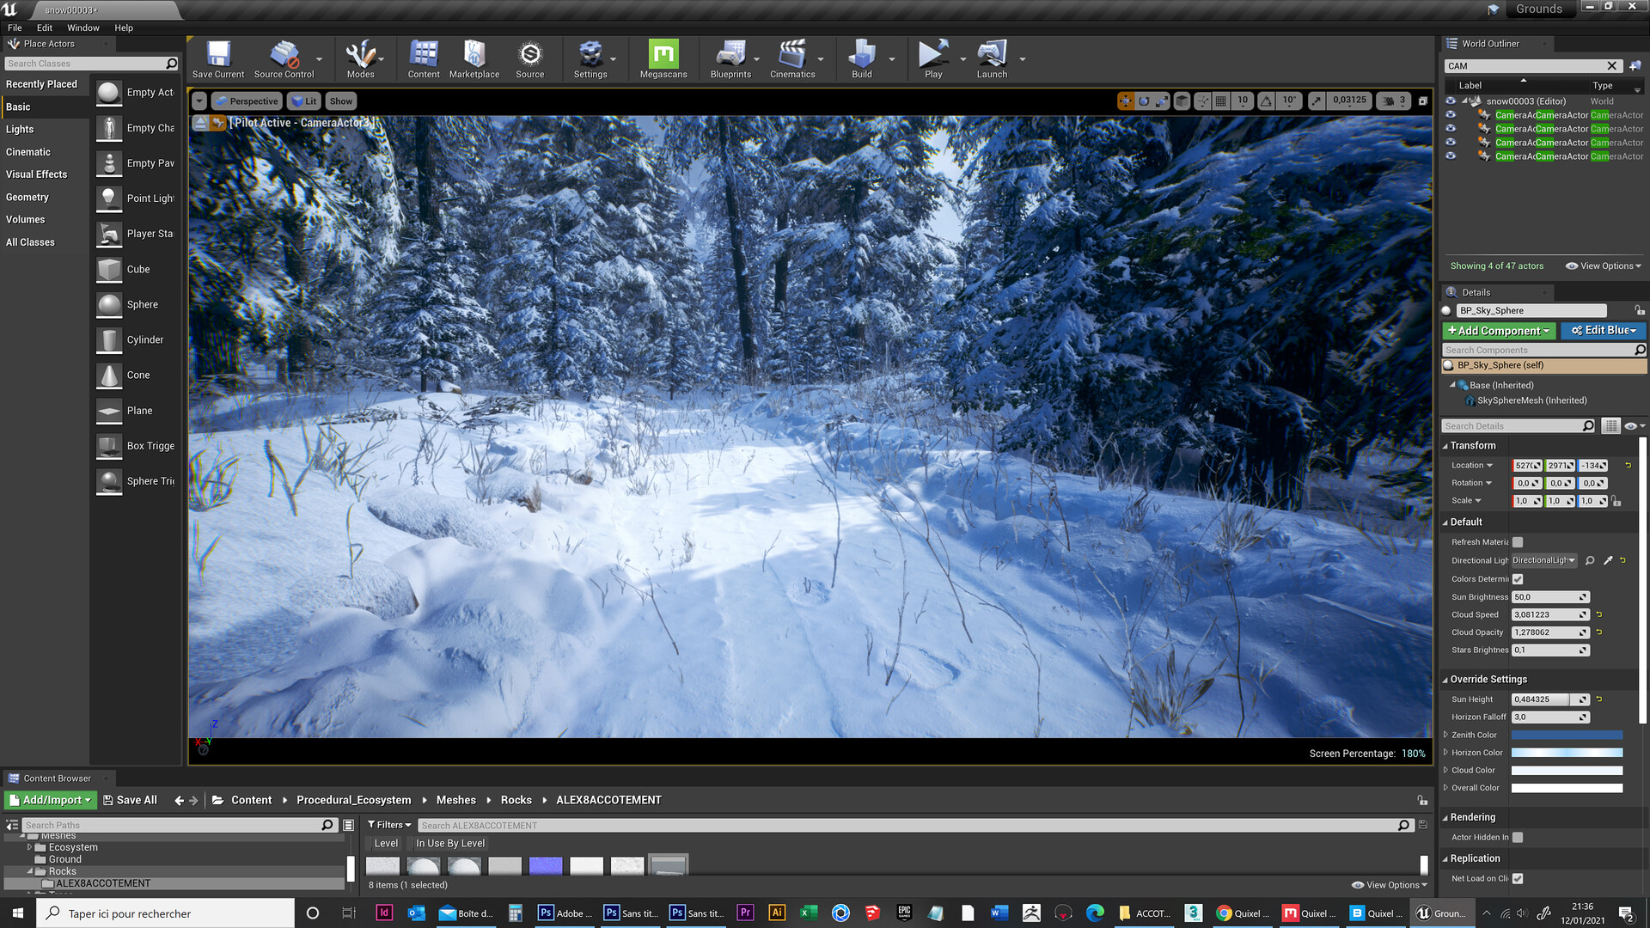The image size is (1650, 928).
Task: Uncheck Colors Determined By Sun Position
Action: (1518, 578)
